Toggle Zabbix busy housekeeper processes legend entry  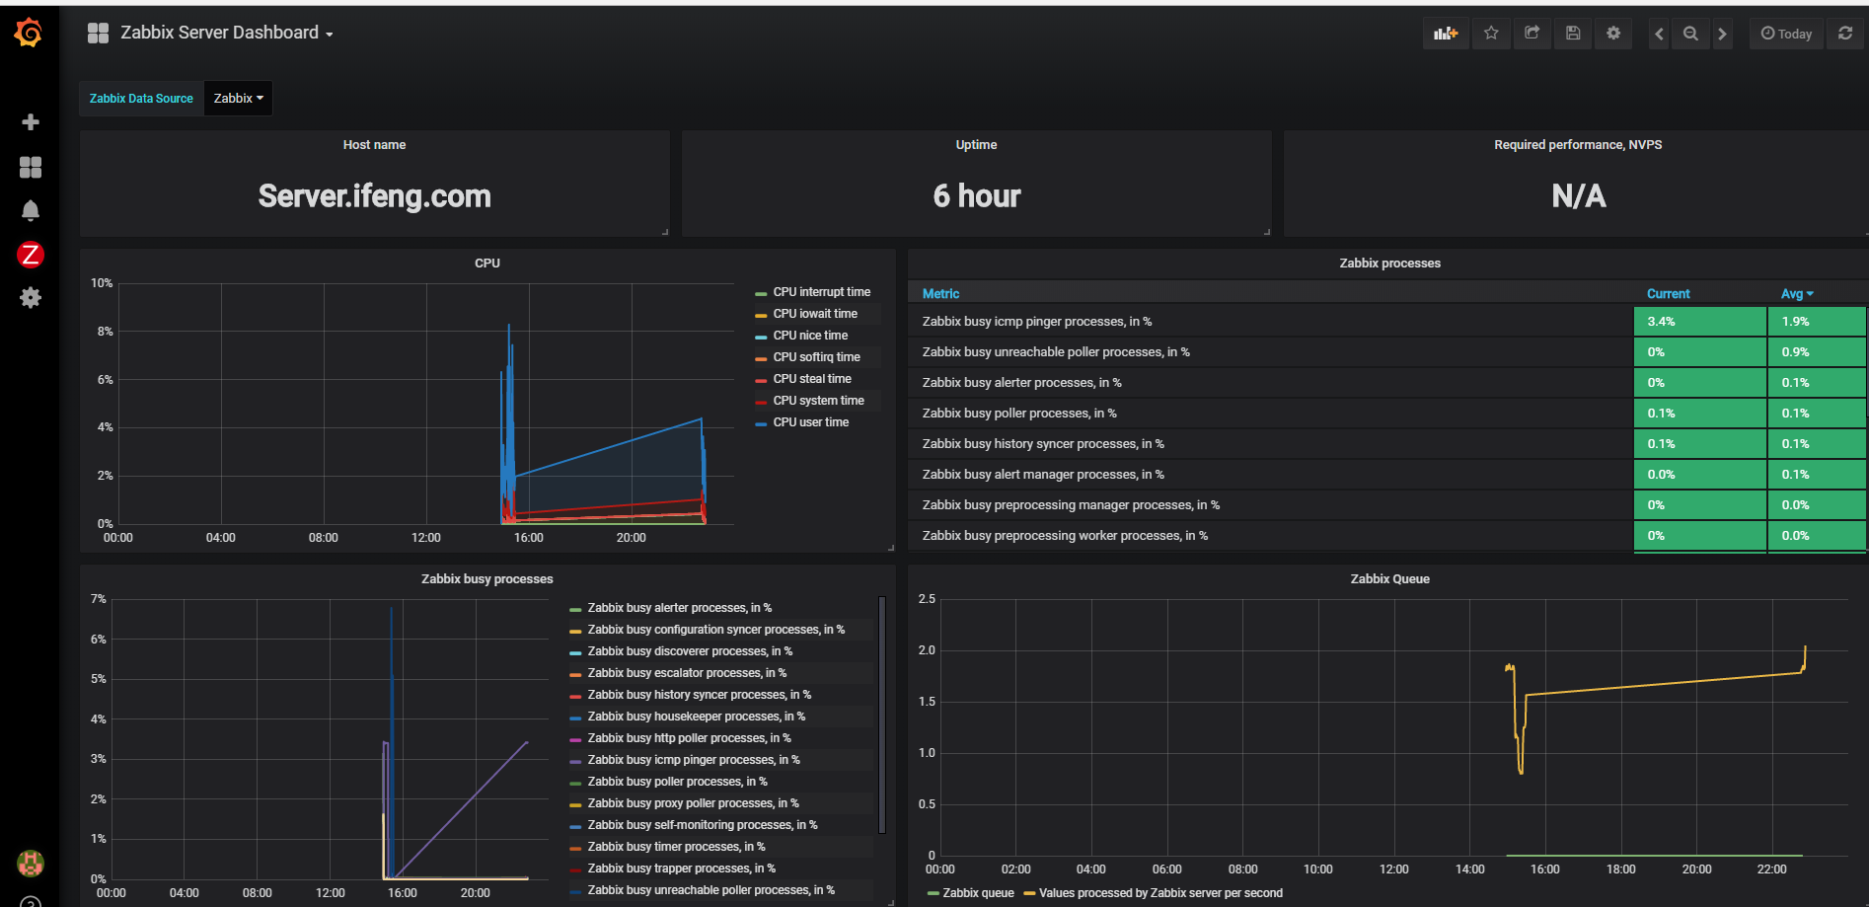696,717
